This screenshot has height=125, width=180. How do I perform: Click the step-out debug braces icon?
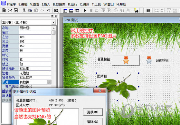pyautogui.click(x=116, y=11)
